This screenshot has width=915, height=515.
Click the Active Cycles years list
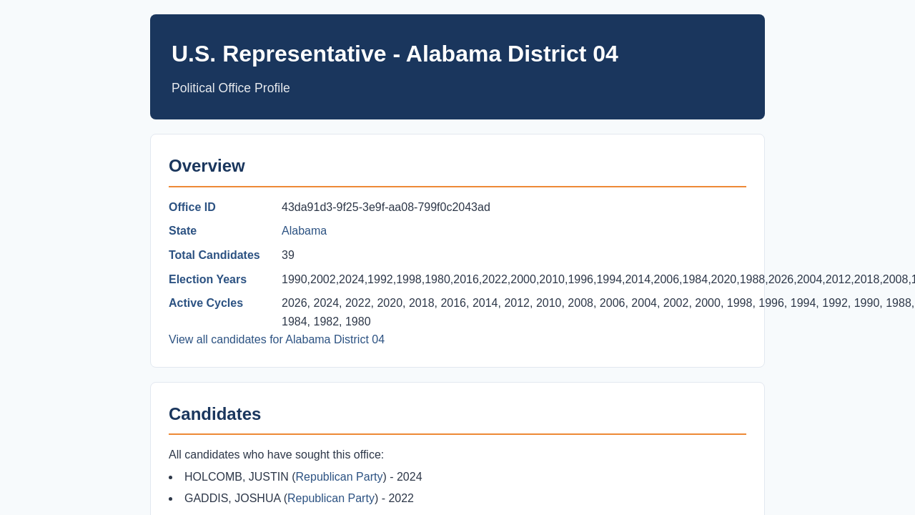click(x=598, y=313)
